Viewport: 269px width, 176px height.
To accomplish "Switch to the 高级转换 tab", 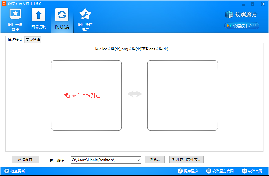I will click(33, 39).
